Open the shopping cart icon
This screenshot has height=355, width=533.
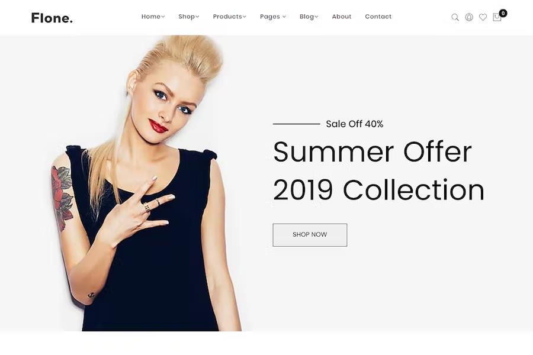497,18
